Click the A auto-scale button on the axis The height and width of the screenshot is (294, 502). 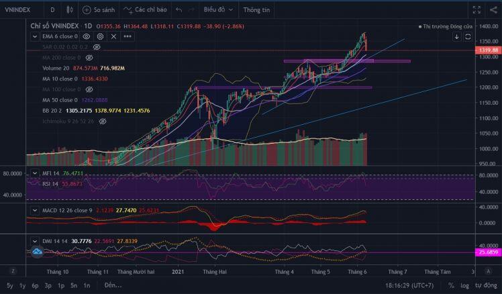tap(488, 271)
